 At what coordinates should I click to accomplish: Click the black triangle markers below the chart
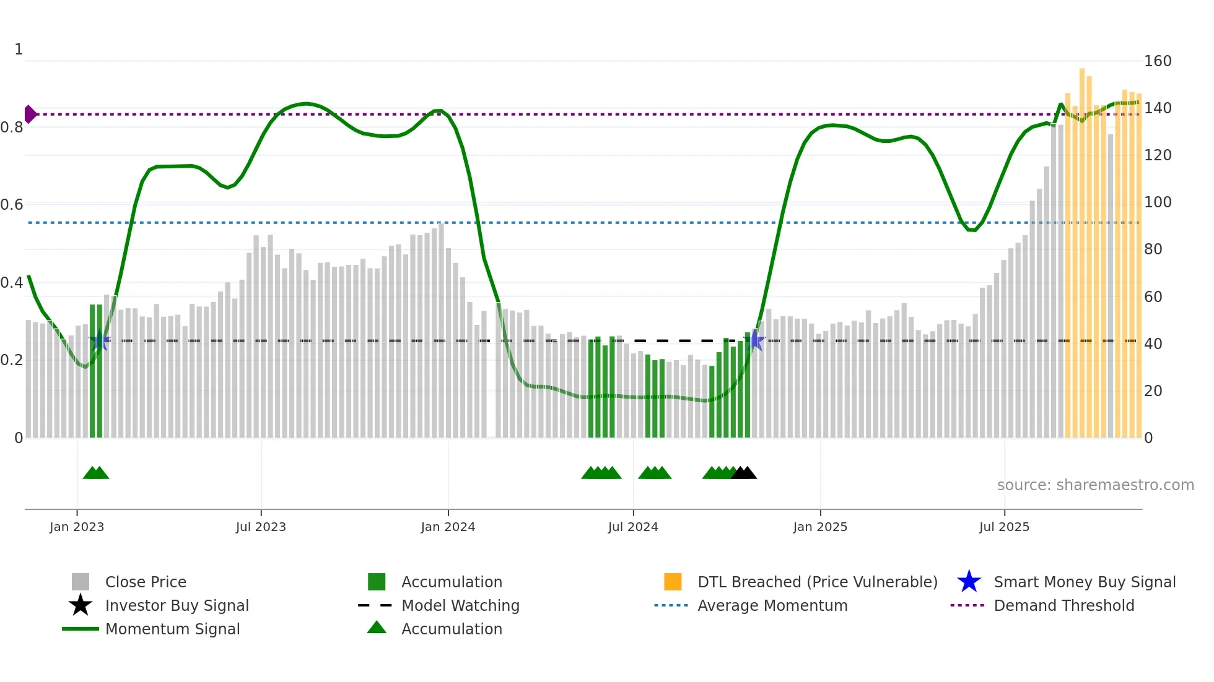coord(744,473)
